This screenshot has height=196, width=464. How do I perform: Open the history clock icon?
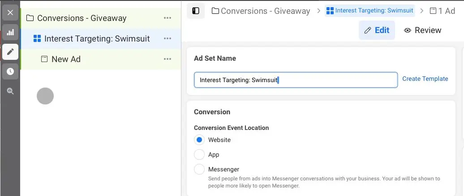[x=10, y=71]
